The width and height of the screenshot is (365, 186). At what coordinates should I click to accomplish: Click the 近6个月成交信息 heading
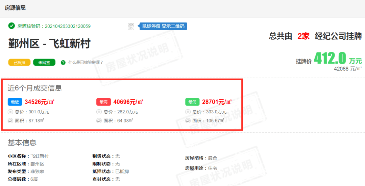click(x=35, y=88)
